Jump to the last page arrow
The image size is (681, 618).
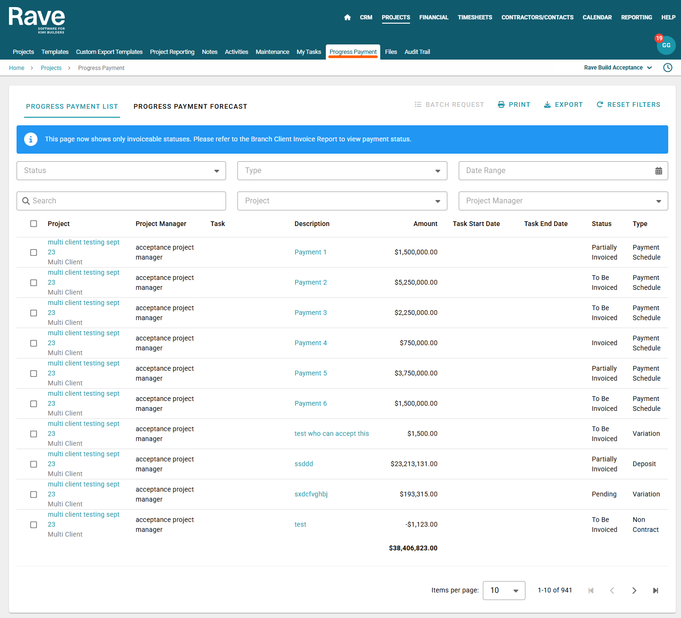coord(655,591)
